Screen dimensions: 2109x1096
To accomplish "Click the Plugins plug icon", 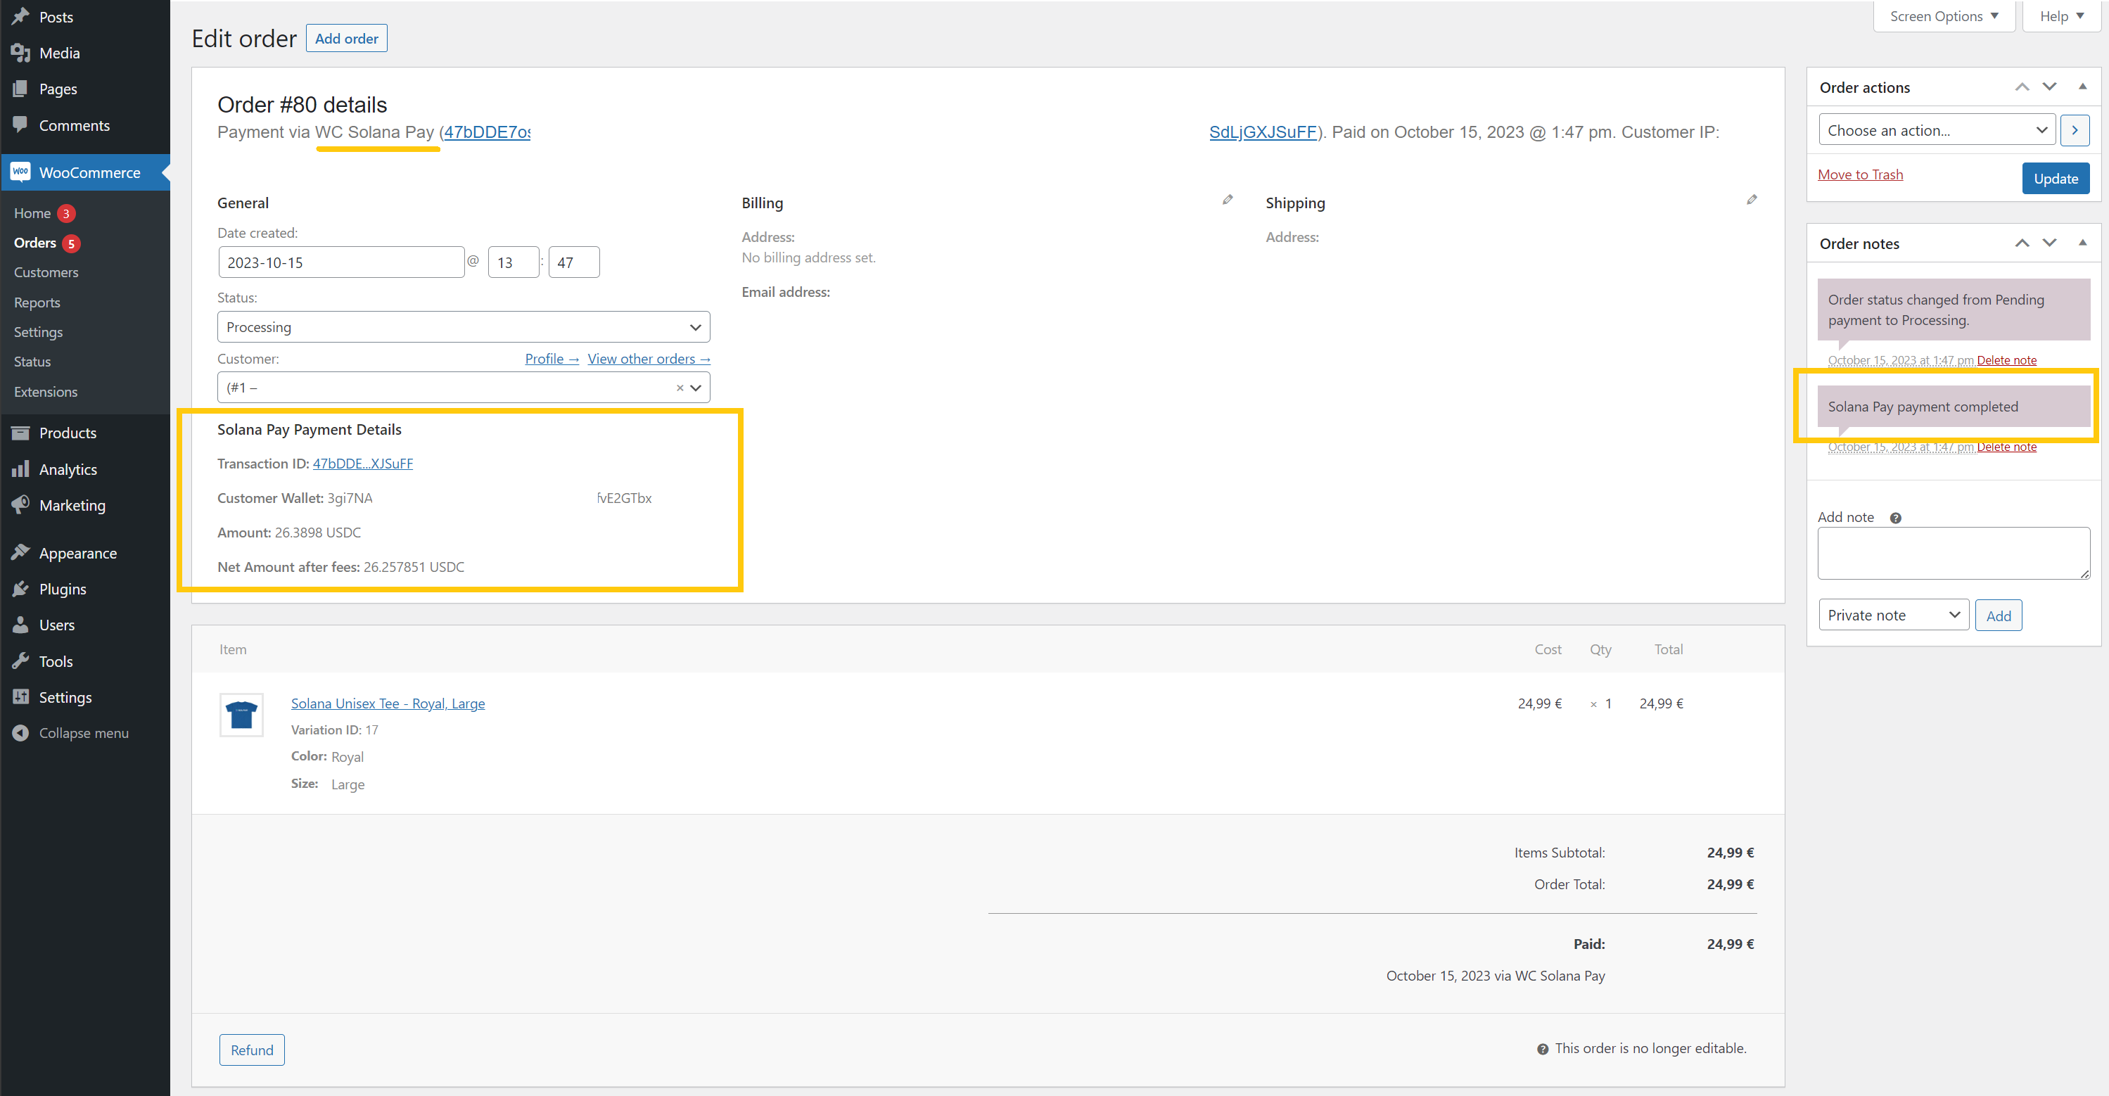I will click(x=20, y=590).
